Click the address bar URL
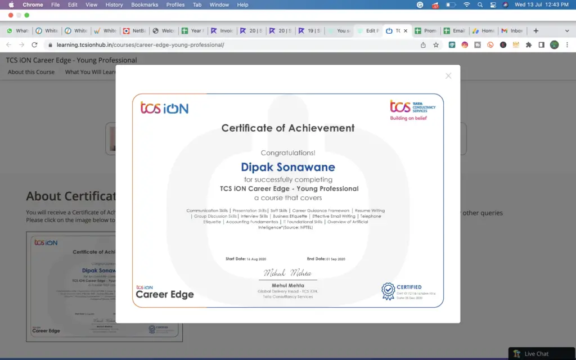This screenshot has width=576, height=360. pos(140,45)
